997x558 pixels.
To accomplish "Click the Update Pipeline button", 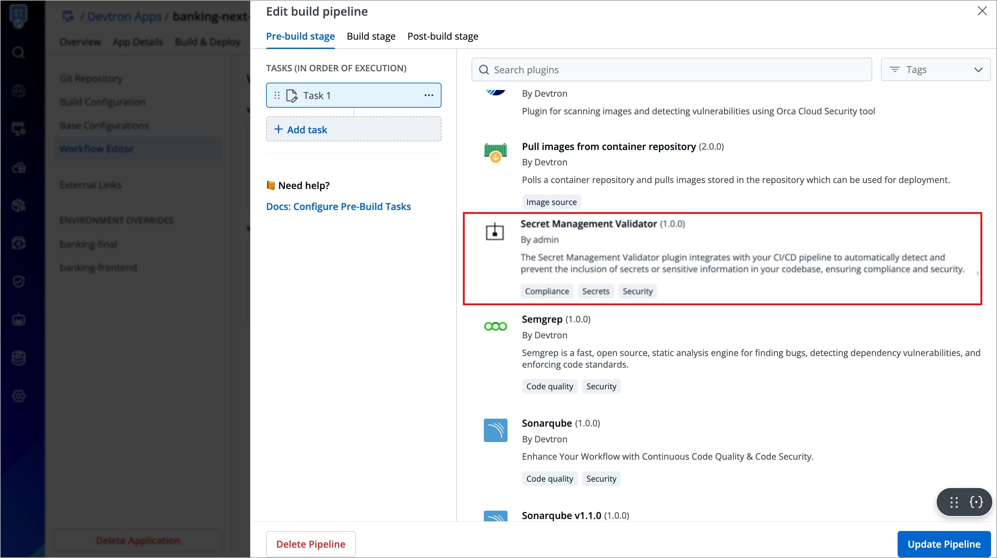I will click(x=944, y=544).
